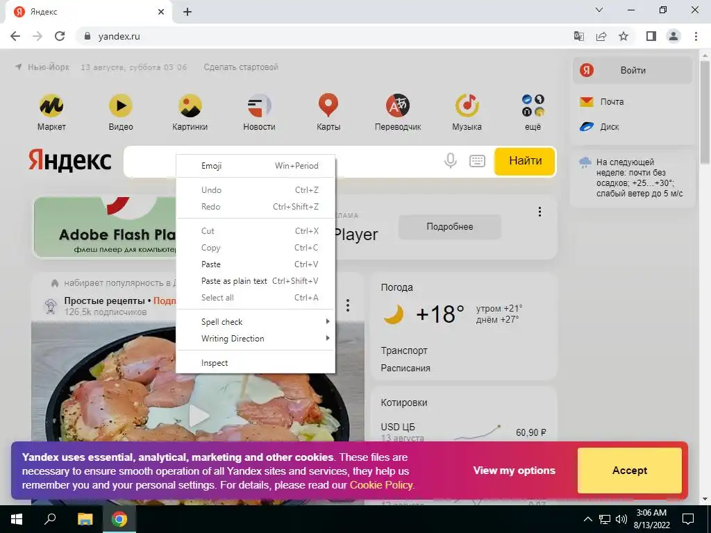
Task: Click the USD ЦБ quote row
Action: click(x=463, y=432)
